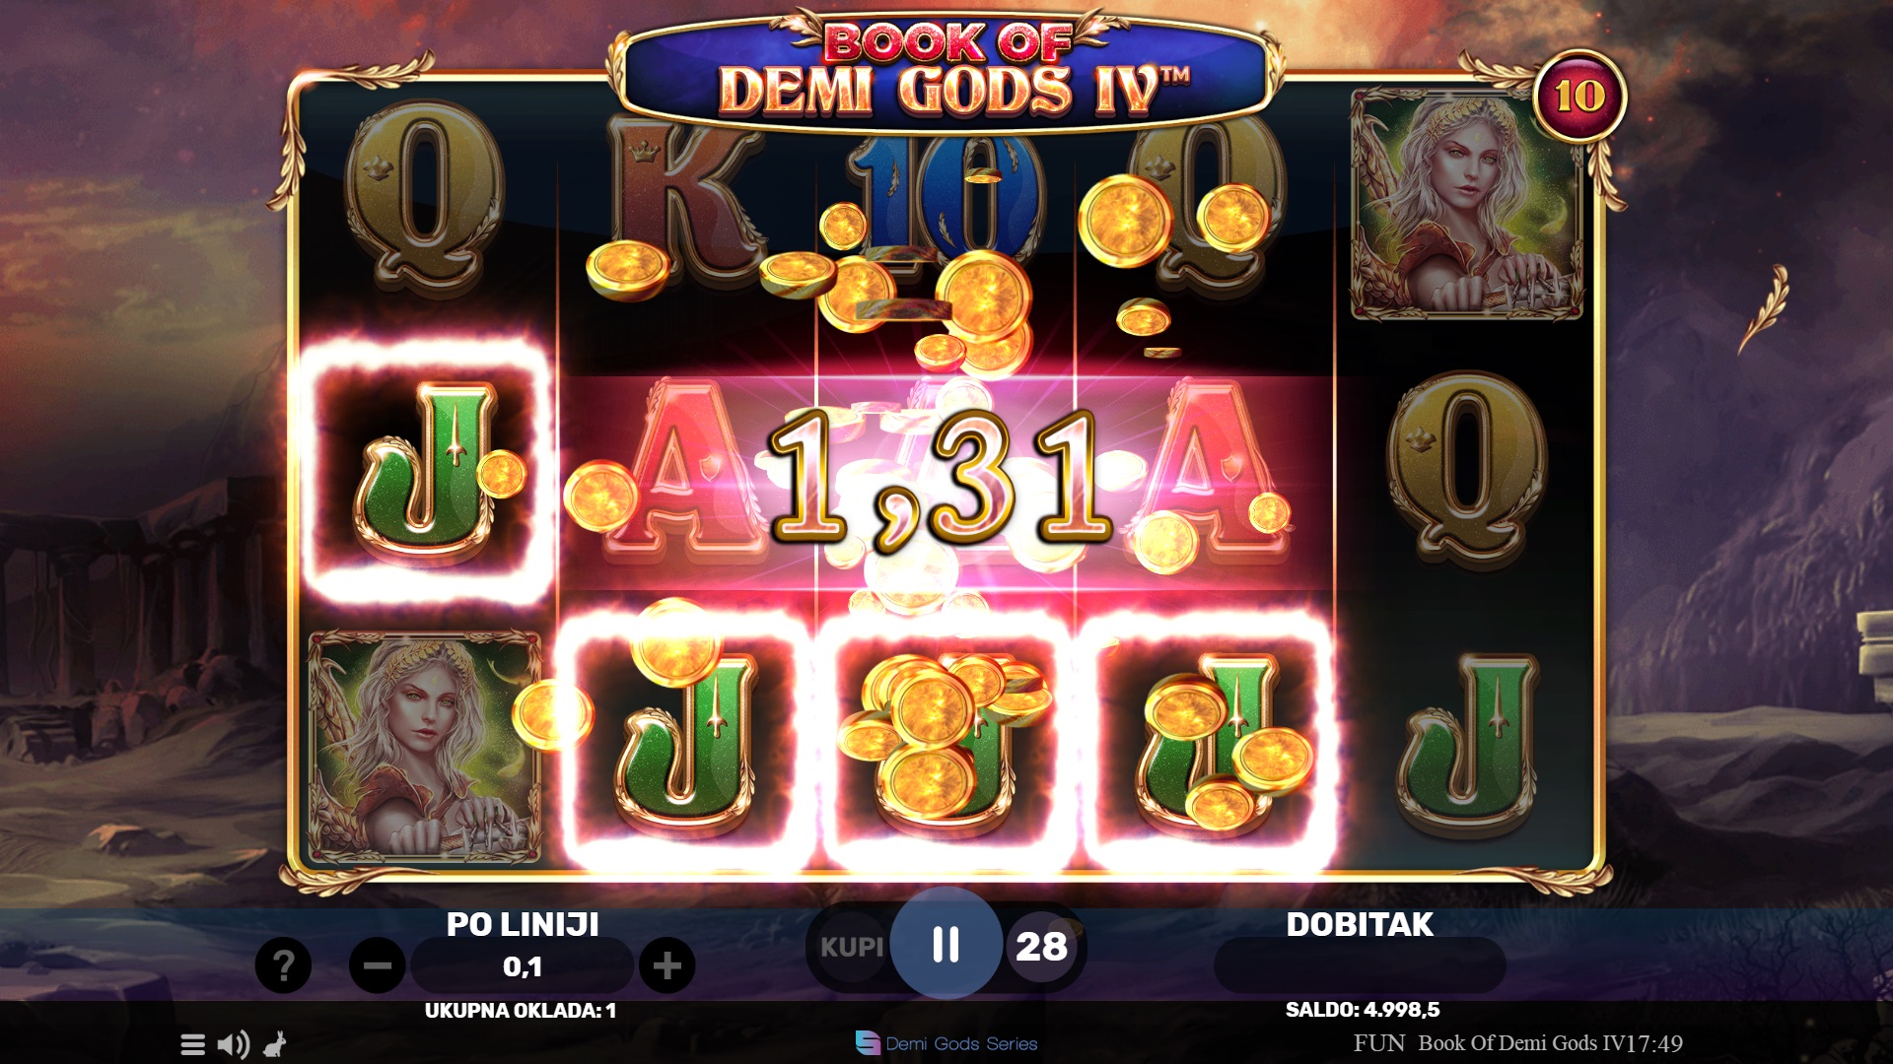The height and width of the screenshot is (1064, 1893).
Task: Open the Demi Gods Series link
Action: click(x=946, y=1043)
